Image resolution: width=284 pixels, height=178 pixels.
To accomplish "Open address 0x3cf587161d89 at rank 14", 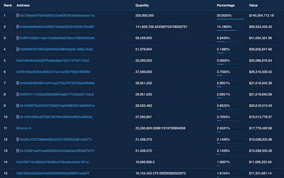I will (52, 162).
